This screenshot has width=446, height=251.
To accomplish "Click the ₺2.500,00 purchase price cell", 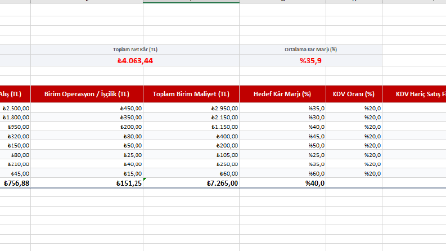I will click(x=15, y=108).
